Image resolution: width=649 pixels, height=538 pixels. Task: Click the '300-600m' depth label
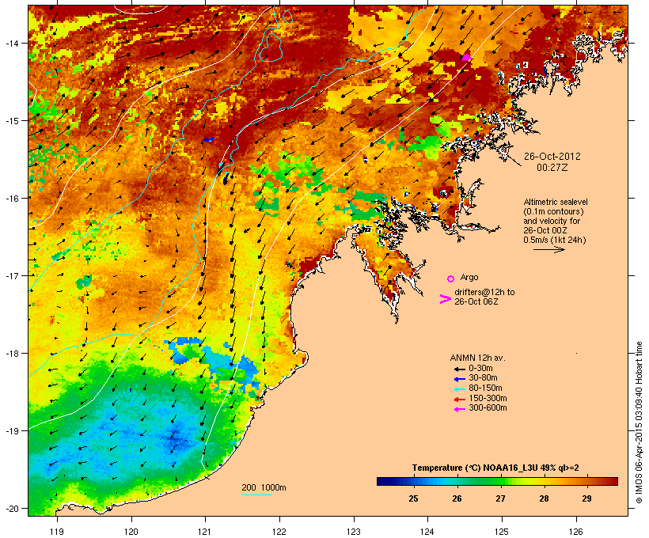(488, 408)
